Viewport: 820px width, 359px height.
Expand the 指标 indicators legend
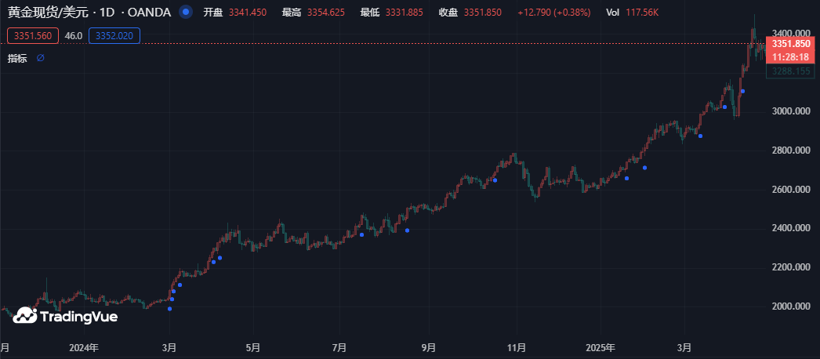(17, 58)
